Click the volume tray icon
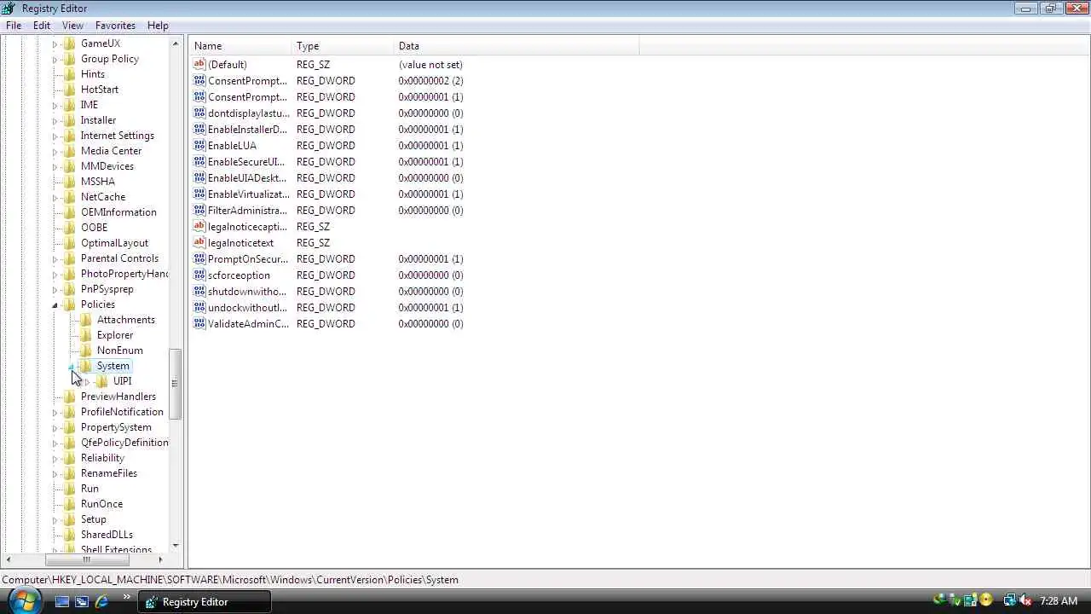This screenshot has width=1091, height=614. pos(1025,601)
